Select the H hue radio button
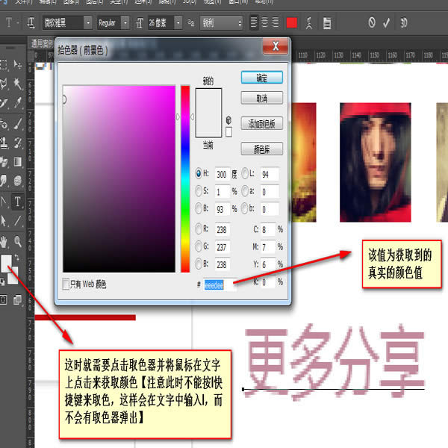The width and height of the screenshot is (448, 448). click(199, 173)
